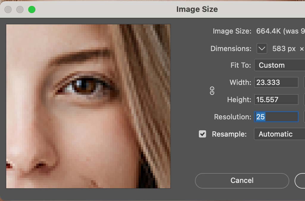Open the Dimensions unit chevron dropdown
Image resolution: width=305 pixels, height=201 pixels.
click(262, 49)
